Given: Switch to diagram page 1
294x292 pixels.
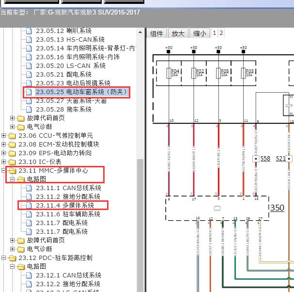Looking at the screenshot, I should [214, 33].
